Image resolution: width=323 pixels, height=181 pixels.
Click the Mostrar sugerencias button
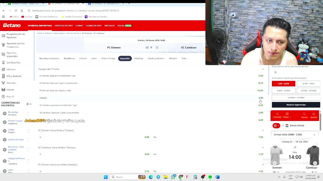click(x=296, y=105)
